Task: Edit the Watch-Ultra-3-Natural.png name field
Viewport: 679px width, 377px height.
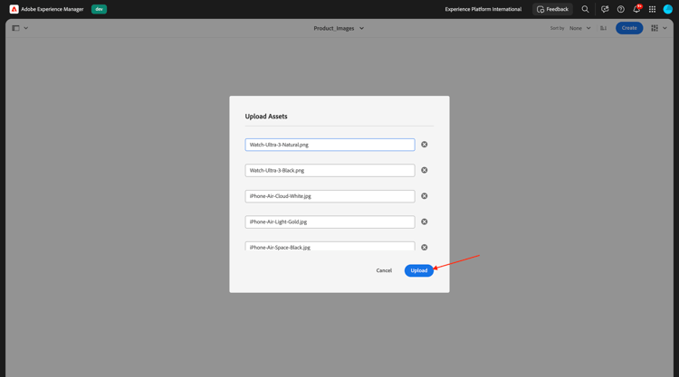Action: point(330,145)
